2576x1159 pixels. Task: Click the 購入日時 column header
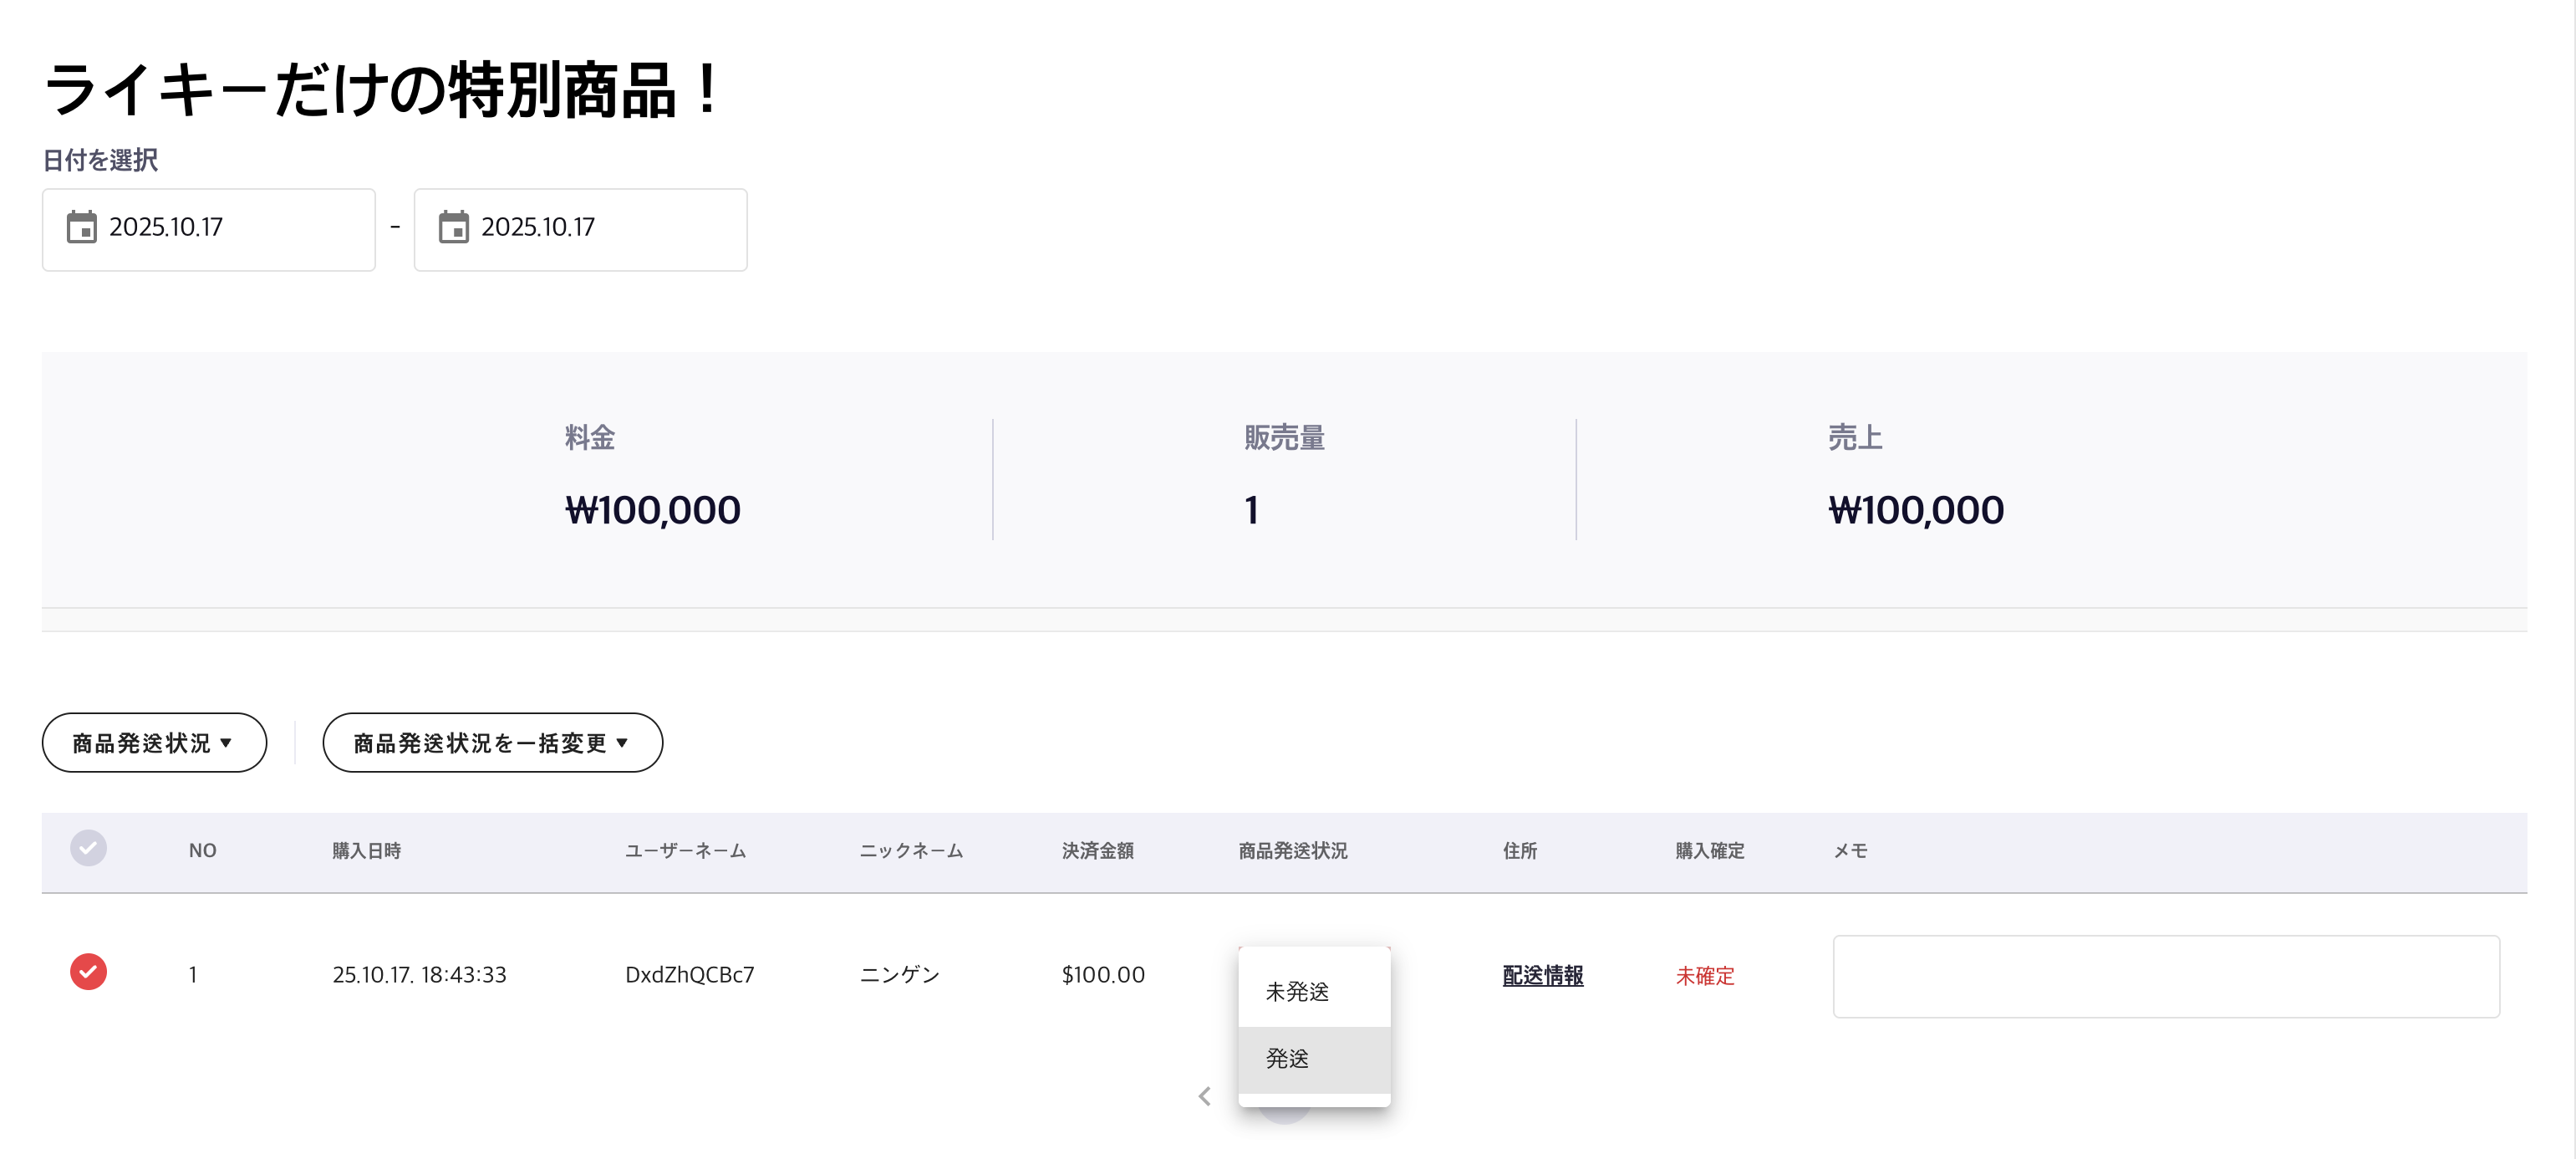click(x=366, y=850)
